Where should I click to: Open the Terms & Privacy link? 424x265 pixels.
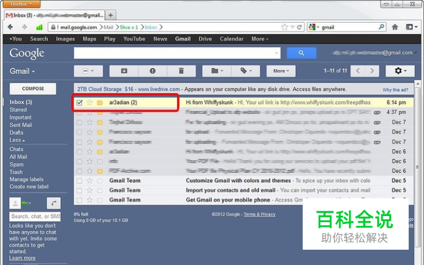259,214
